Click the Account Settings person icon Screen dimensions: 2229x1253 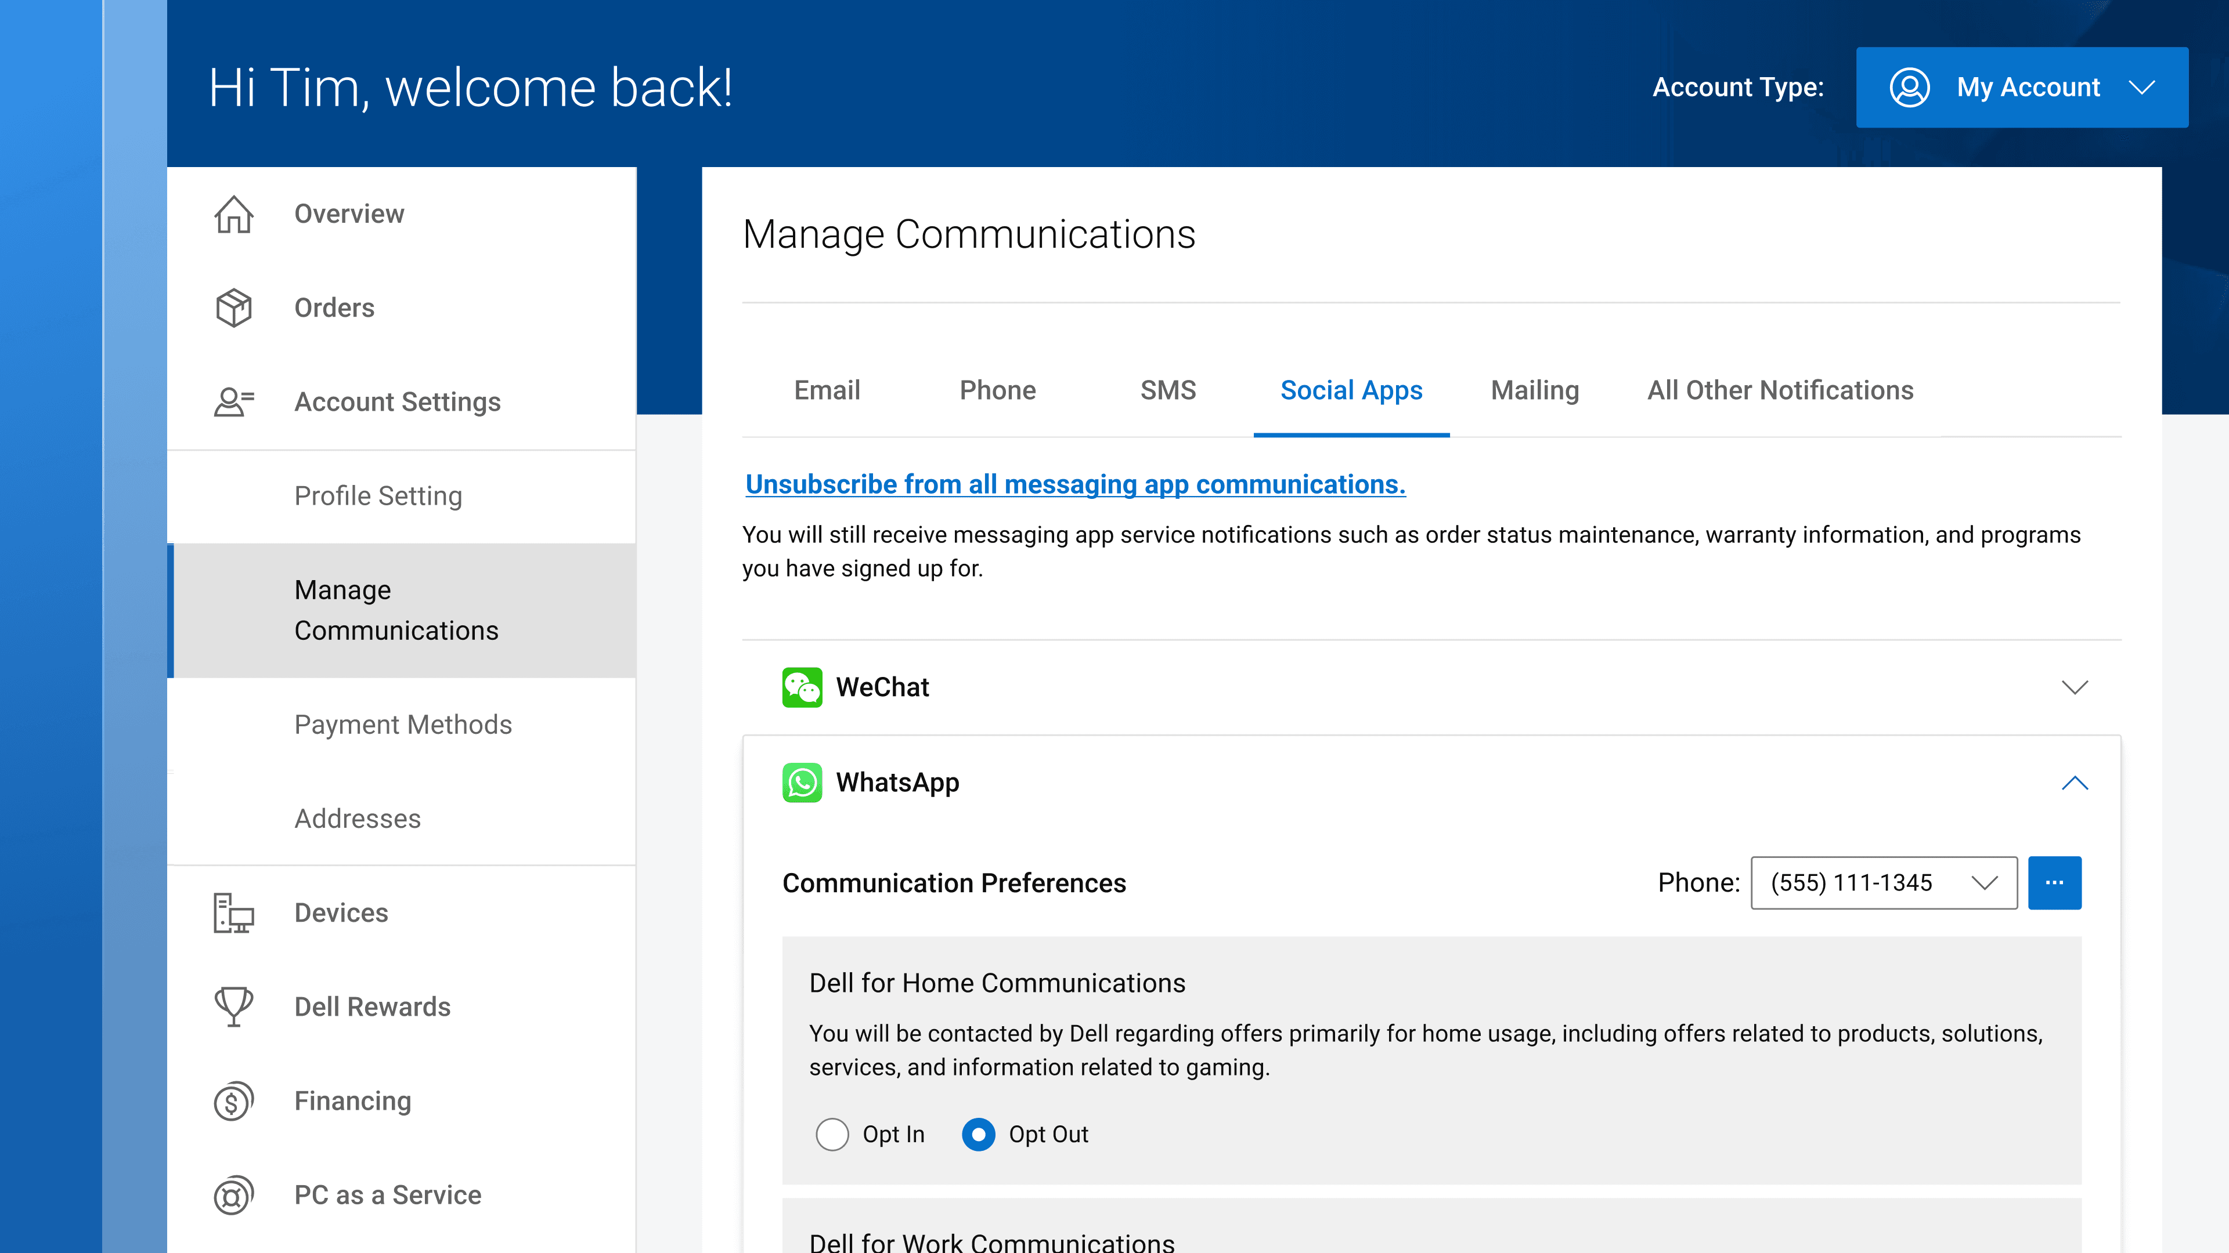coord(233,402)
